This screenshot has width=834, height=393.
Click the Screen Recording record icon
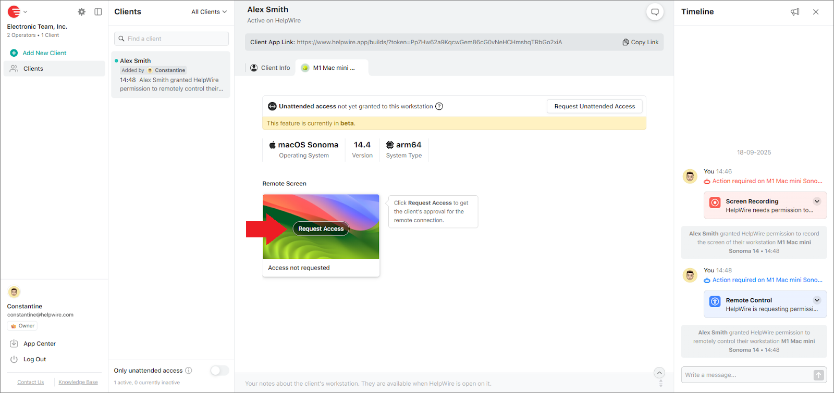pyautogui.click(x=715, y=202)
